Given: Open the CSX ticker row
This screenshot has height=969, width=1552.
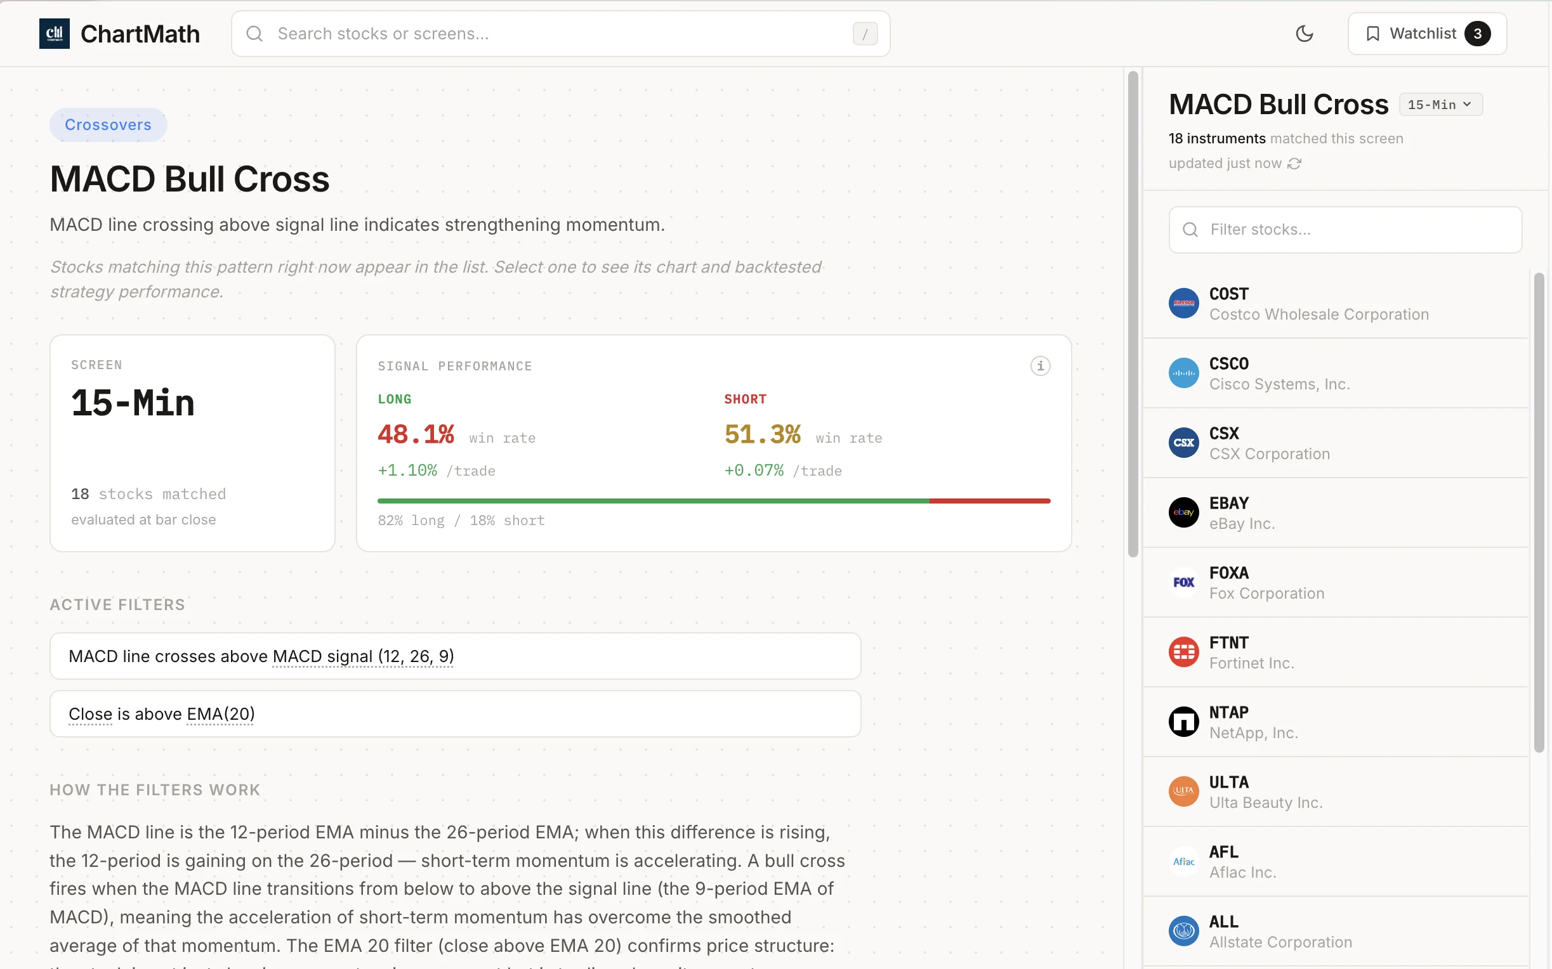Looking at the screenshot, I should point(1336,443).
